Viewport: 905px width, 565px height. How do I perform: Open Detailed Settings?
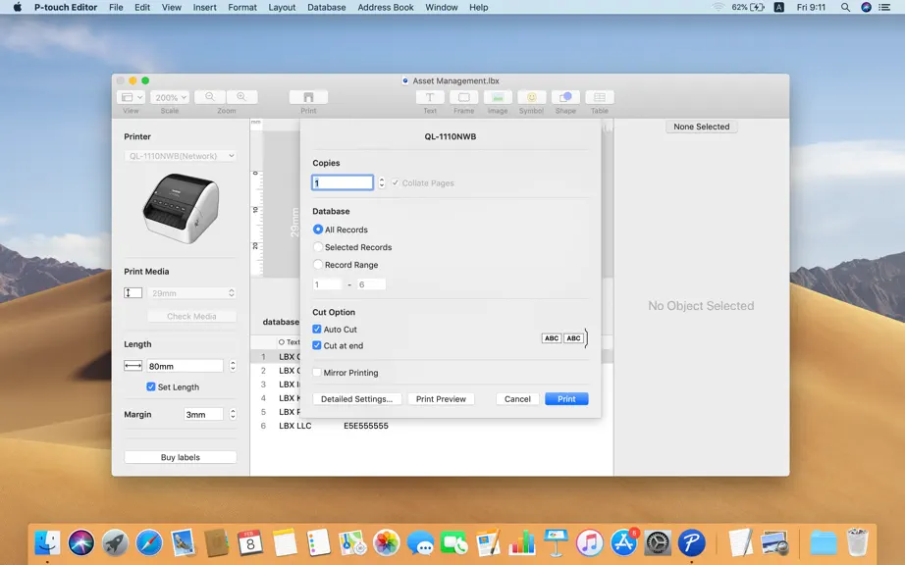pos(356,399)
